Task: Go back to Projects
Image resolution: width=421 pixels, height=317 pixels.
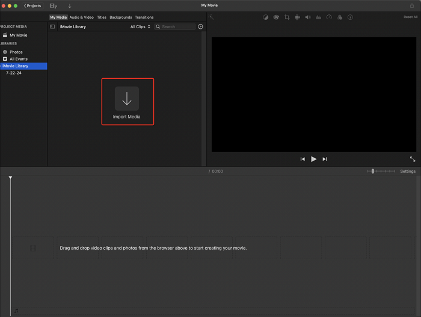Action: pyautogui.click(x=32, y=5)
